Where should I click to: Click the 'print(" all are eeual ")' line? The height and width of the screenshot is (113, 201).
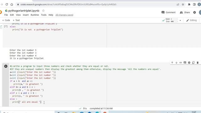[27, 102]
